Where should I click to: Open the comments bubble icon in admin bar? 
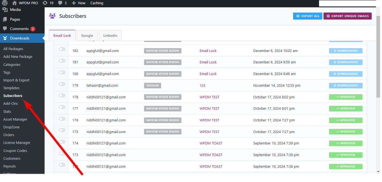point(60,3)
